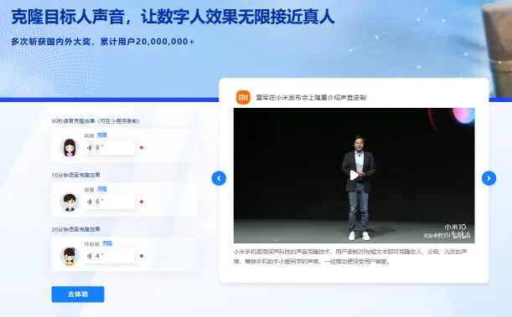Play the Xiaomi launch event video
The image size is (512, 317).
[354, 176]
